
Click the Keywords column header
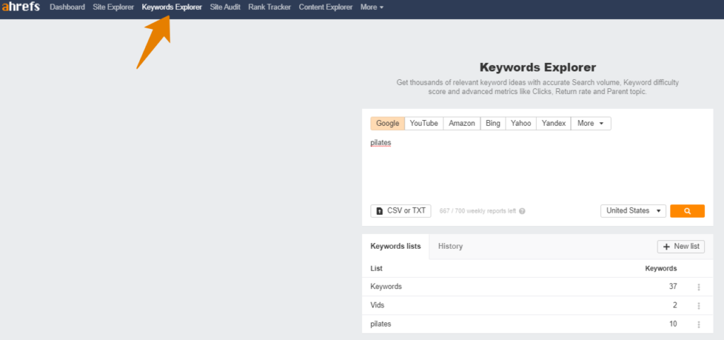click(661, 268)
